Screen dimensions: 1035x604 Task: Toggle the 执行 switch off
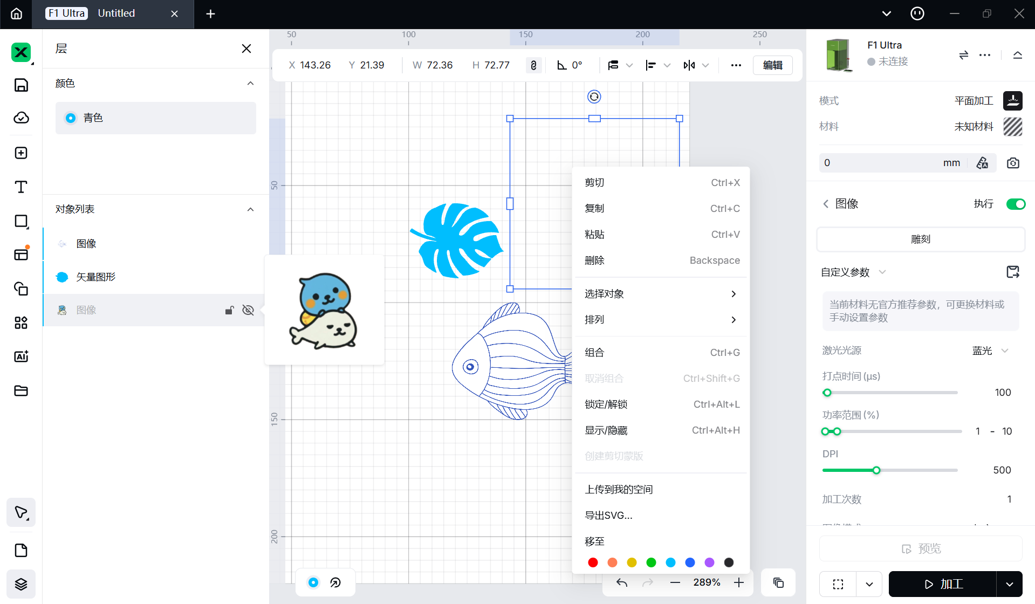(x=1016, y=204)
